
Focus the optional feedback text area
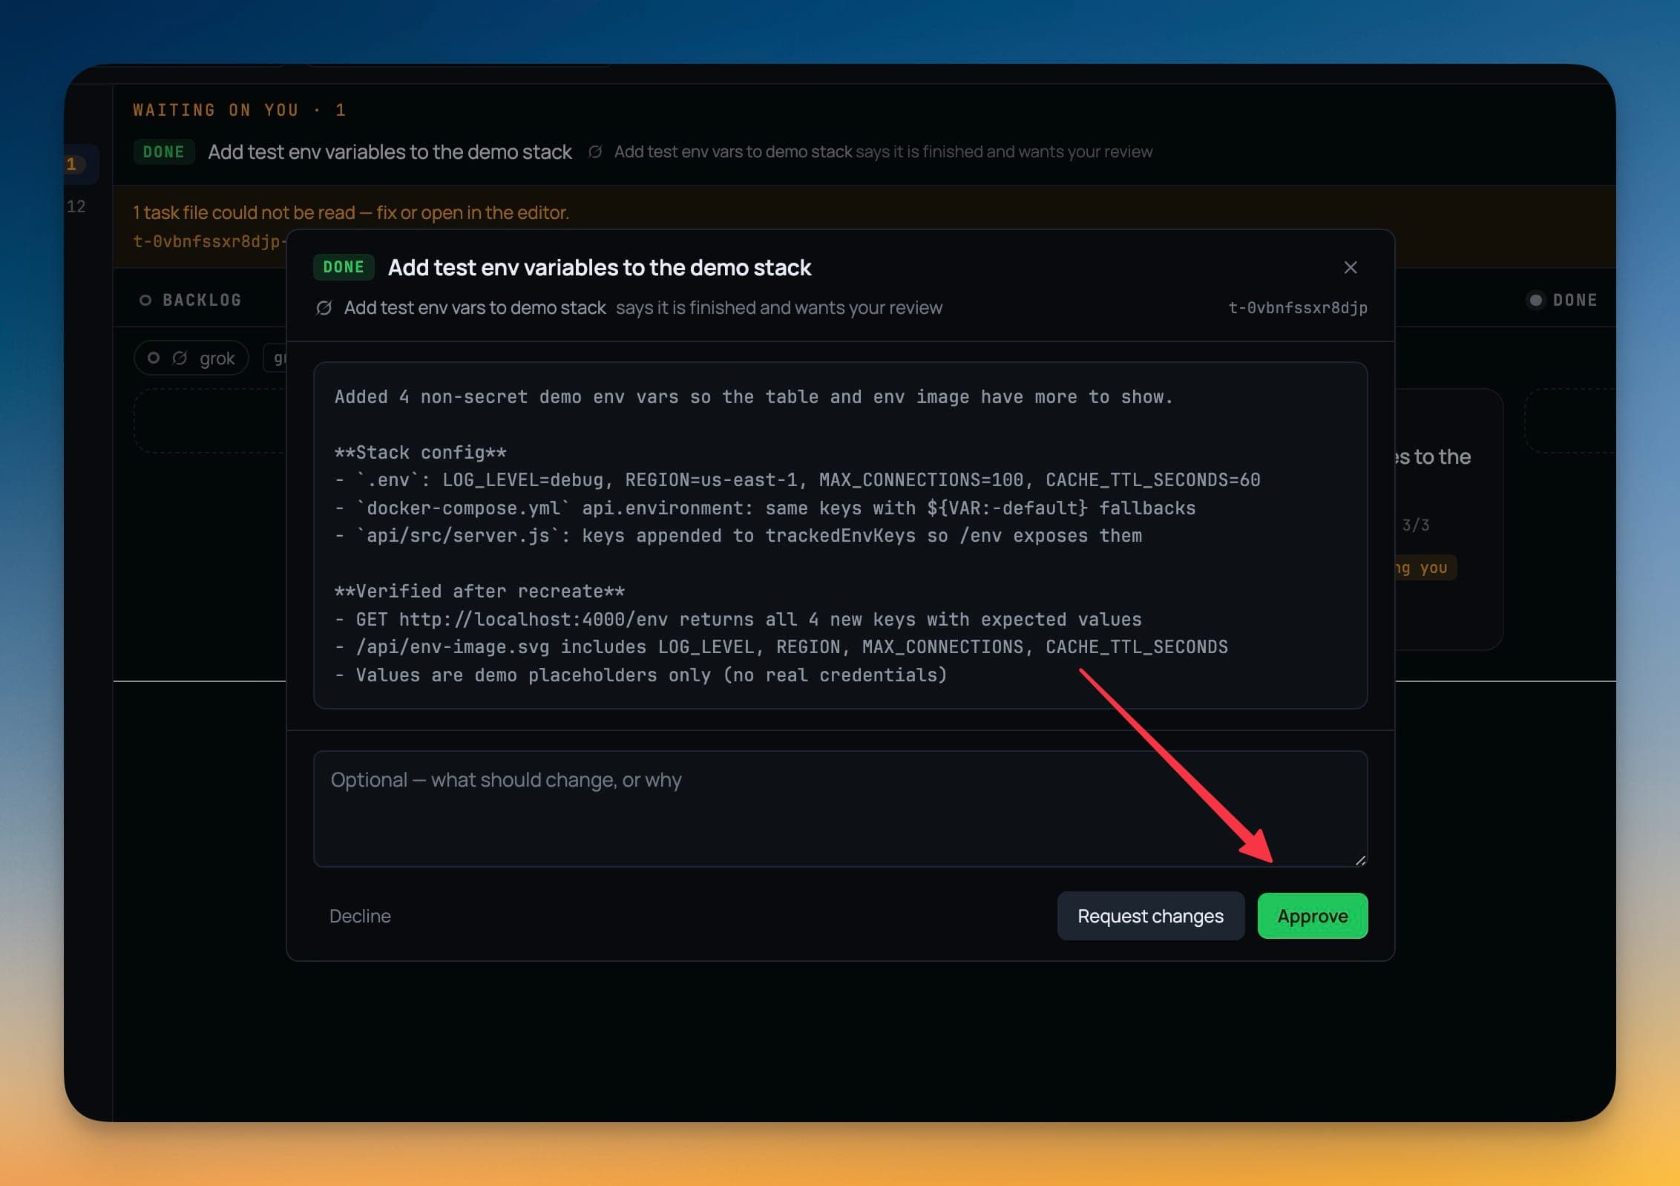(x=840, y=809)
